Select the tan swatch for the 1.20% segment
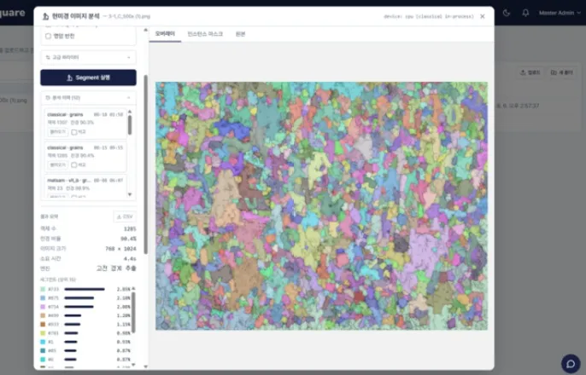This screenshot has width=586, height=375. [43, 315]
